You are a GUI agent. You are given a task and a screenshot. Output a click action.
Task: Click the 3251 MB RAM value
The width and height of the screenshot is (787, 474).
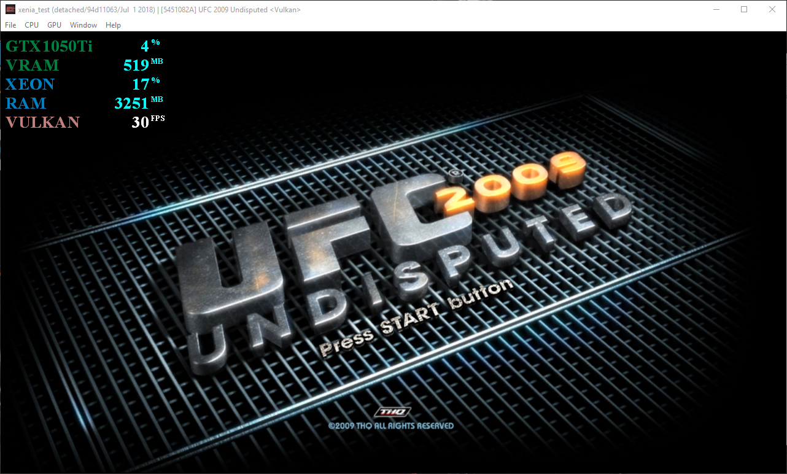[x=139, y=103]
